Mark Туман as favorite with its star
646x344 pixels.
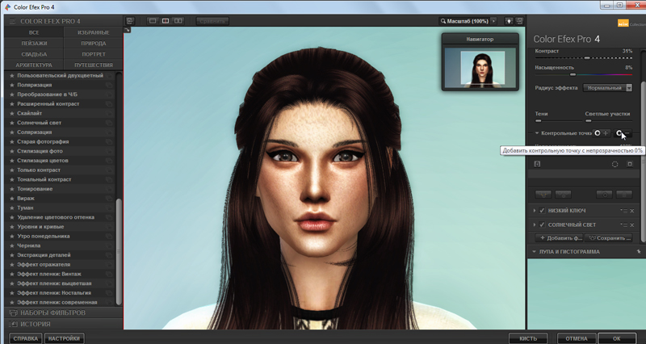tap(12, 208)
